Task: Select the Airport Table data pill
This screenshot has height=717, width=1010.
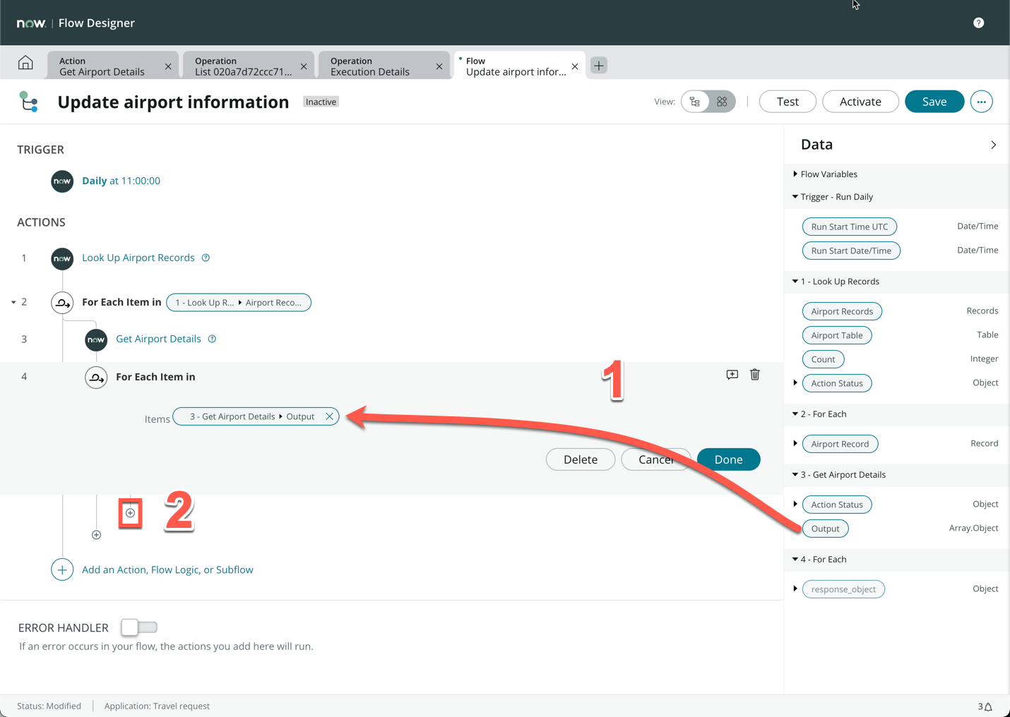Action: pos(837,335)
